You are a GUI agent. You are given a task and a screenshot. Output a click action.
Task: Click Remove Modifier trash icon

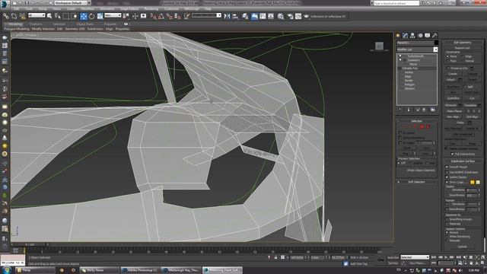point(424,110)
